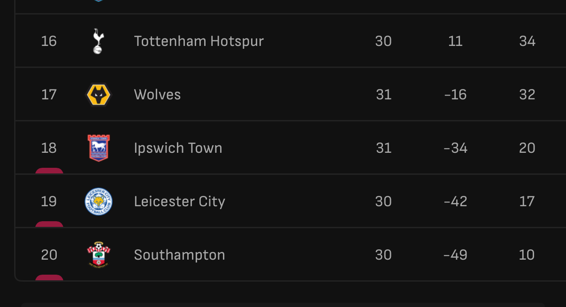The height and width of the screenshot is (307, 566).
Task: Click relegation marker under position 20
Action: 49,278
